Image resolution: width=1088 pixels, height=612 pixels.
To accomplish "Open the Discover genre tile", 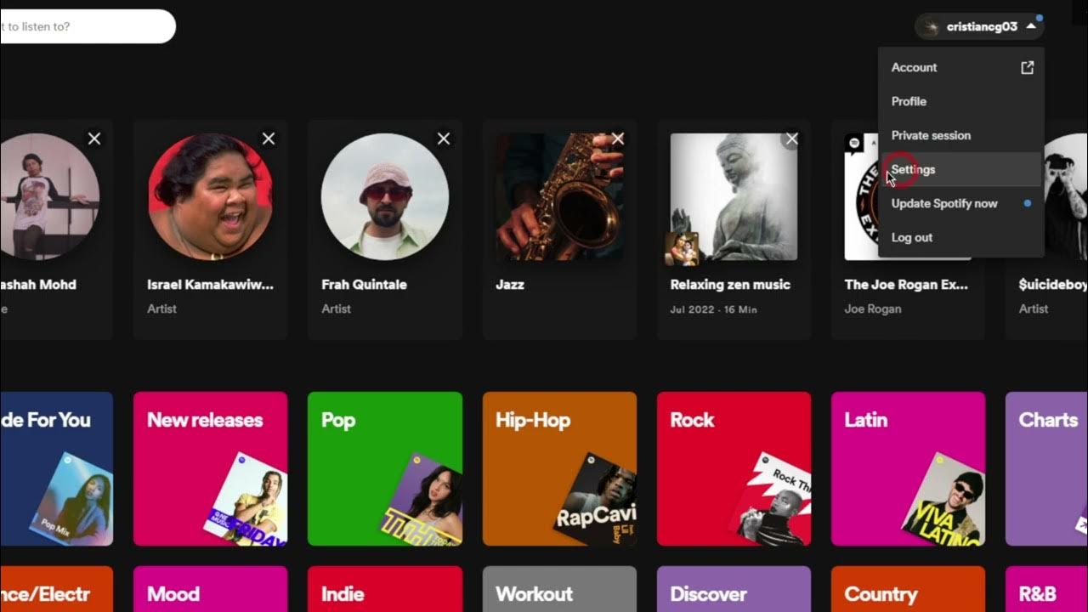I will click(x=734, y=589).
